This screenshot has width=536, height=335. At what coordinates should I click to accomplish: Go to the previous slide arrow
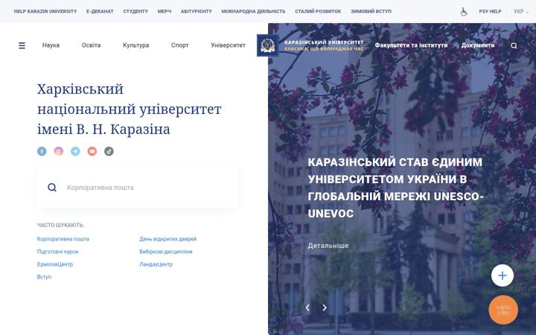point(307,307)
